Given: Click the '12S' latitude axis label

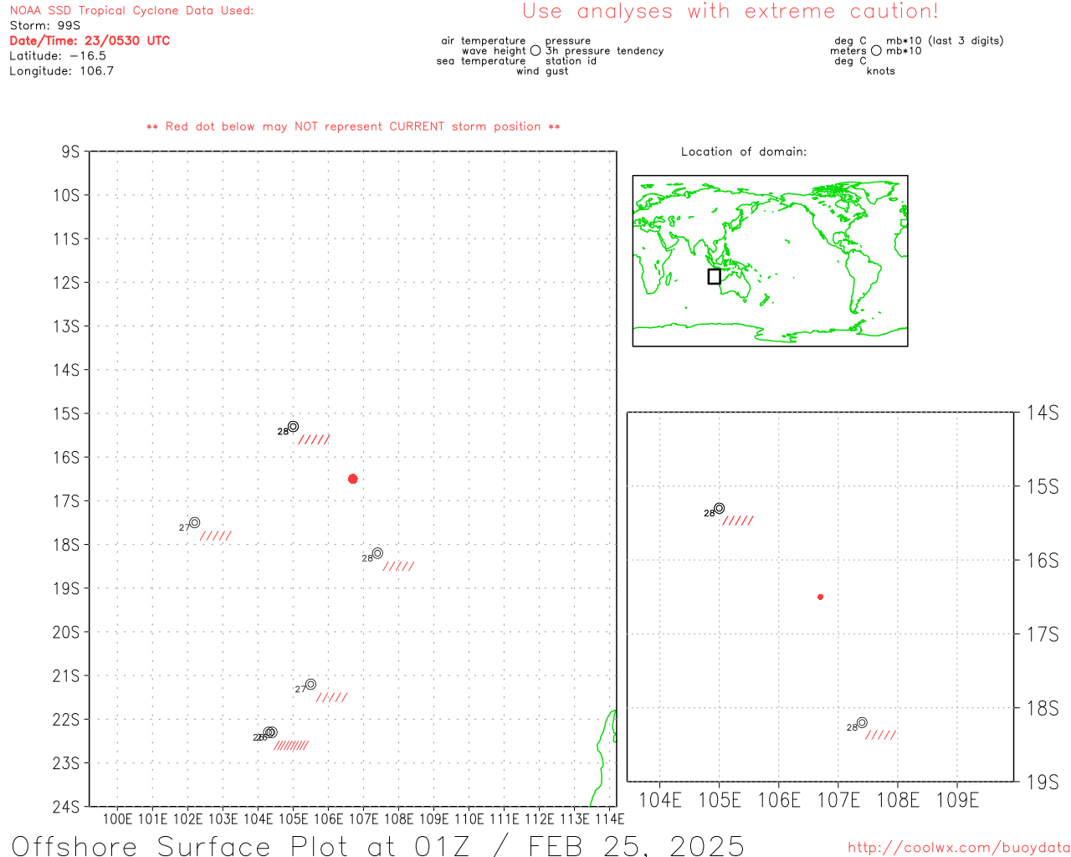Looking at the screenshot, I should (x=66, y=283).
